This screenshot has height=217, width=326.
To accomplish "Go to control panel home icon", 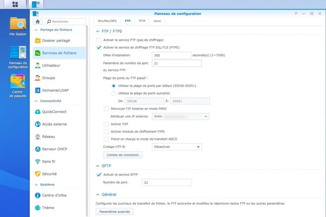I will (x=38, y=21).
